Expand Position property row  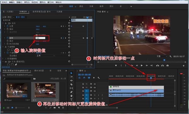click(x=5, y=26)
